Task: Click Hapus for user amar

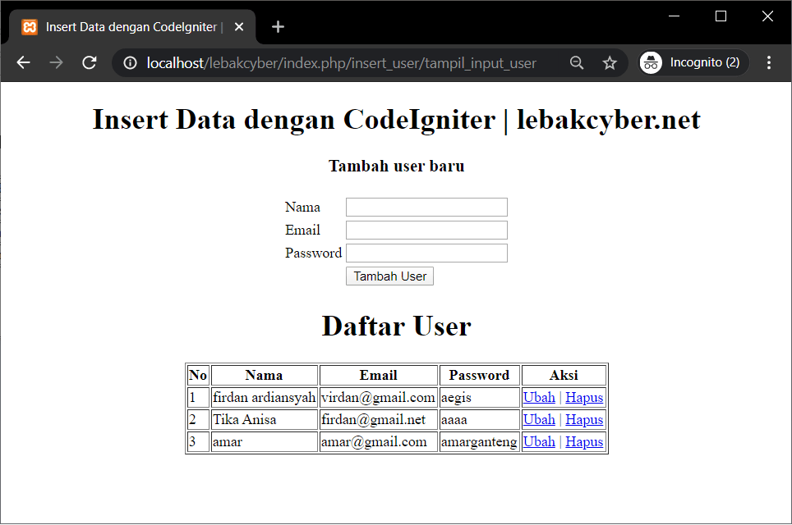Action: tap(584, 442)
